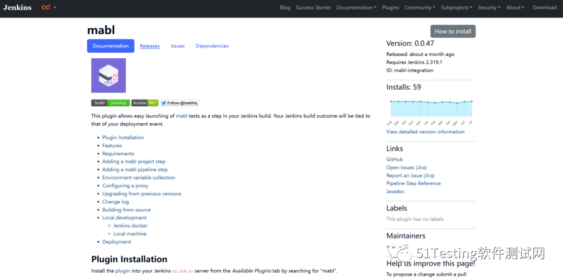The image size is (563, 279).
Task: Open the Blog page
Action: coord(285,7)
